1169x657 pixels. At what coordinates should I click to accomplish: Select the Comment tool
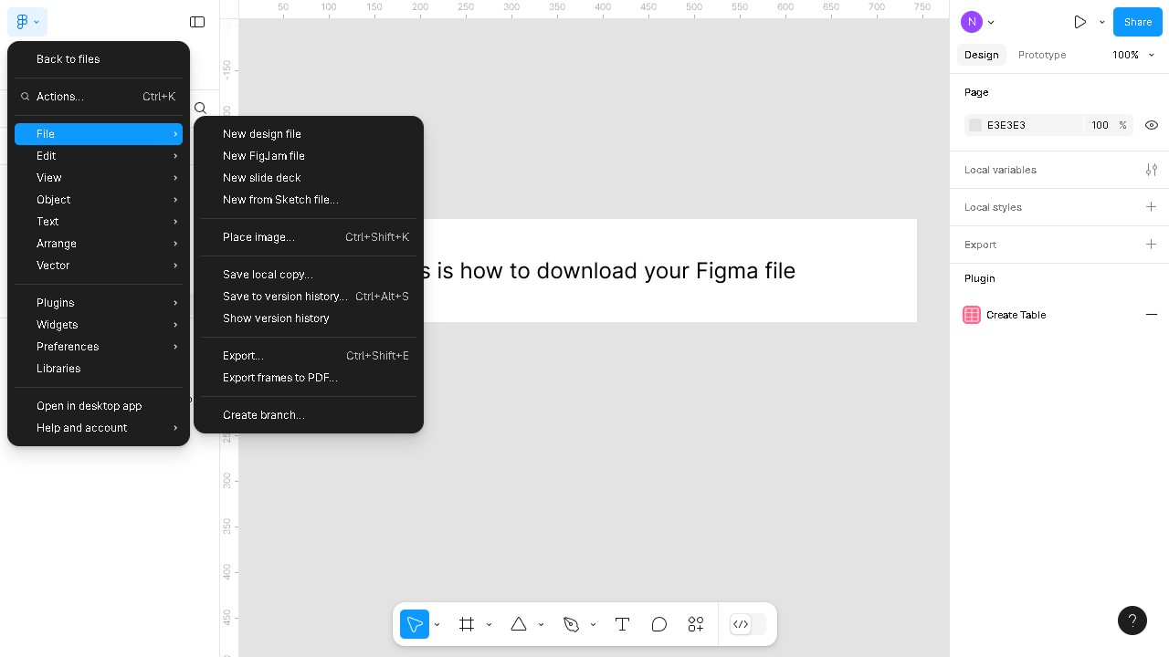pos(659,624)
